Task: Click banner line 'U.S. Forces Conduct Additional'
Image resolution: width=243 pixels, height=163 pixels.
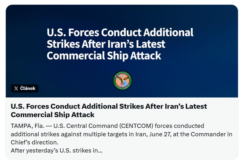Action: point(120,32)
